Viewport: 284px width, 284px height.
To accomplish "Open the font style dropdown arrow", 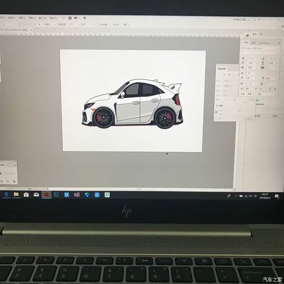I will point(278,53).
